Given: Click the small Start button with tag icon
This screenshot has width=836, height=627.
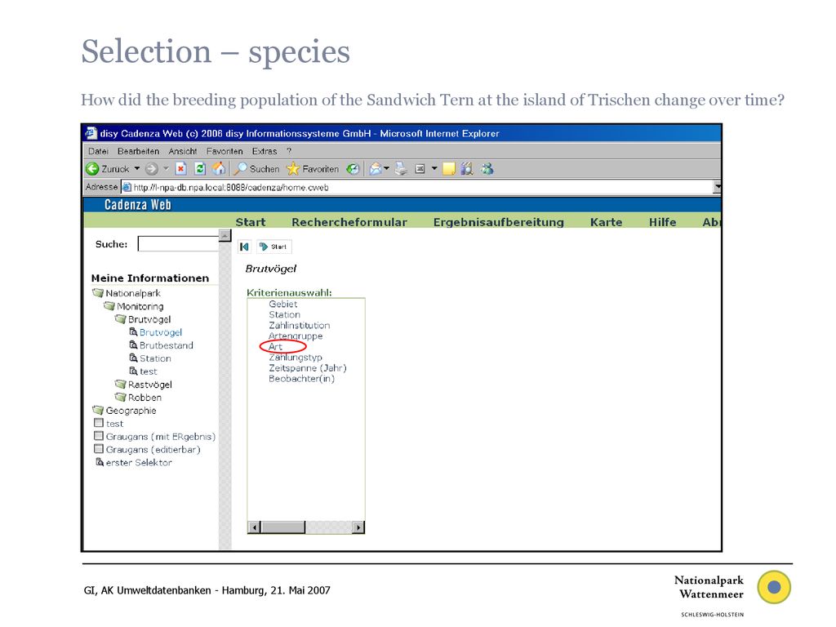Looking at the screenshot, I should (273, 247).
